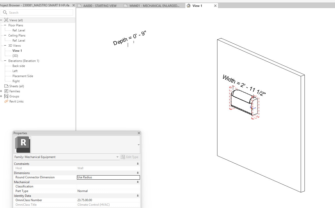335x208 pixels.
Task: Click the search magnifier icon in Project Browser
Action: [x=5, y=12]
